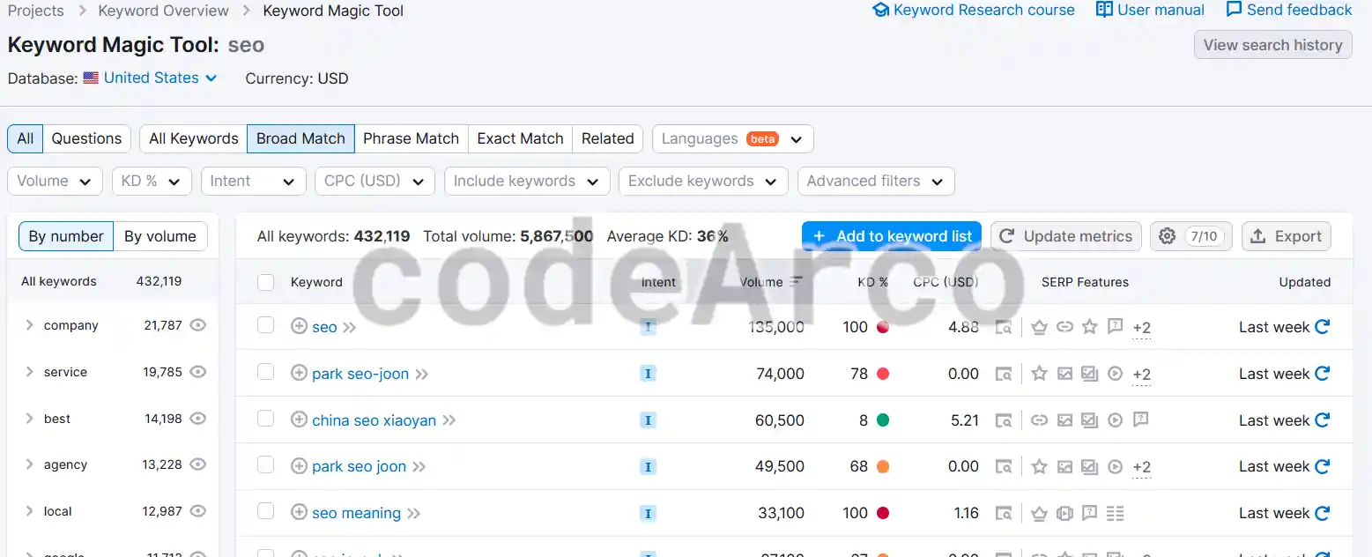Toggle eye icon for company group
Viewport: 1372px width, 557px height.
click(198, 325)
